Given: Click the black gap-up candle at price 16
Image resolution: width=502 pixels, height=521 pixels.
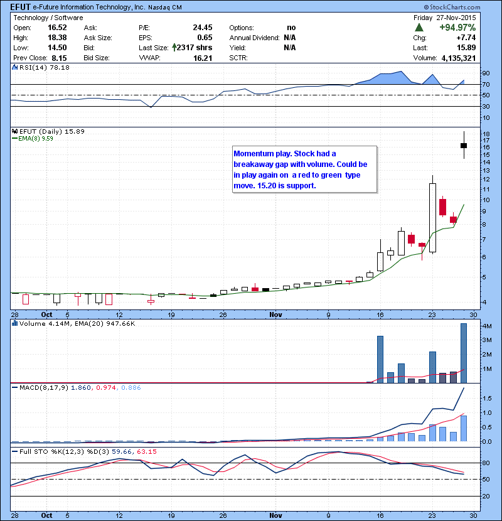Looking at the screenshot, I should coord(464,146).
